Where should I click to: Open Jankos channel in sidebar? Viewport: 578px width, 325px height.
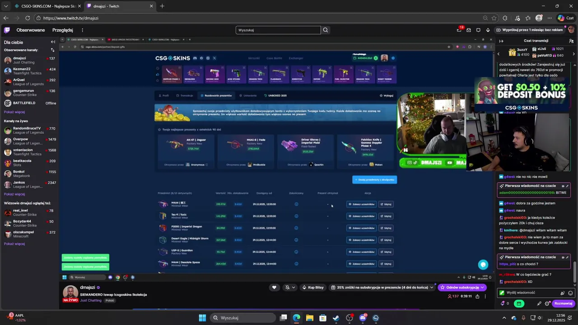(30, 184)
